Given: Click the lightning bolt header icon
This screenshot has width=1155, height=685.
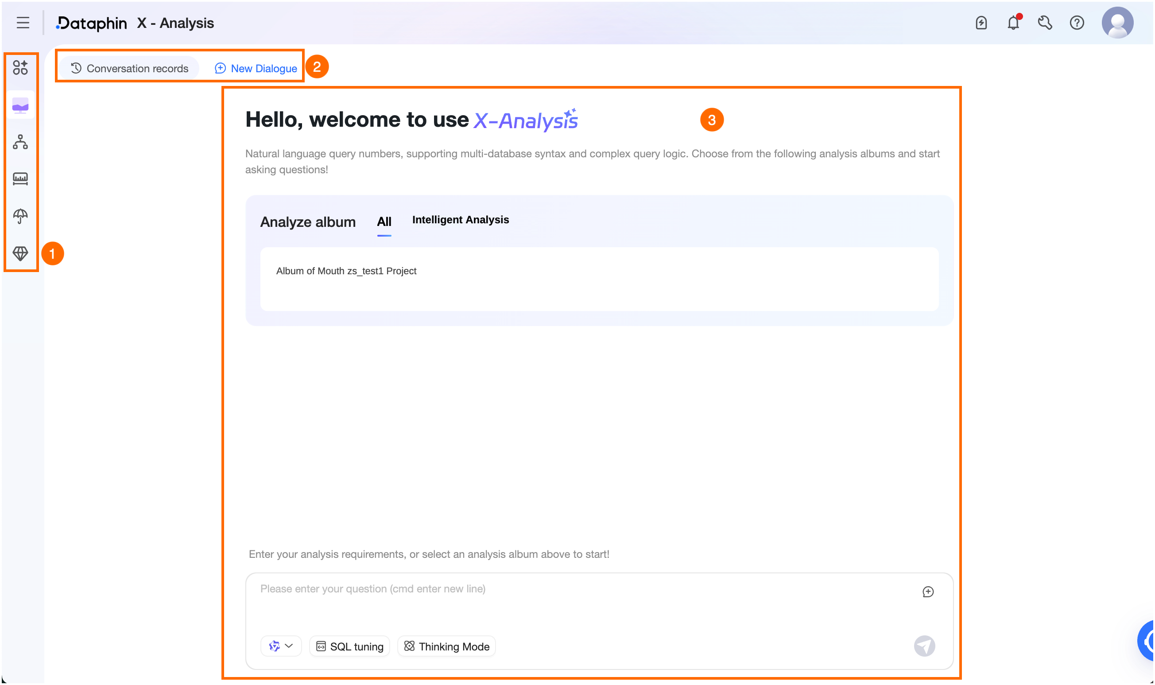Looking at the screenshot, I should click(x=982, y=23).
